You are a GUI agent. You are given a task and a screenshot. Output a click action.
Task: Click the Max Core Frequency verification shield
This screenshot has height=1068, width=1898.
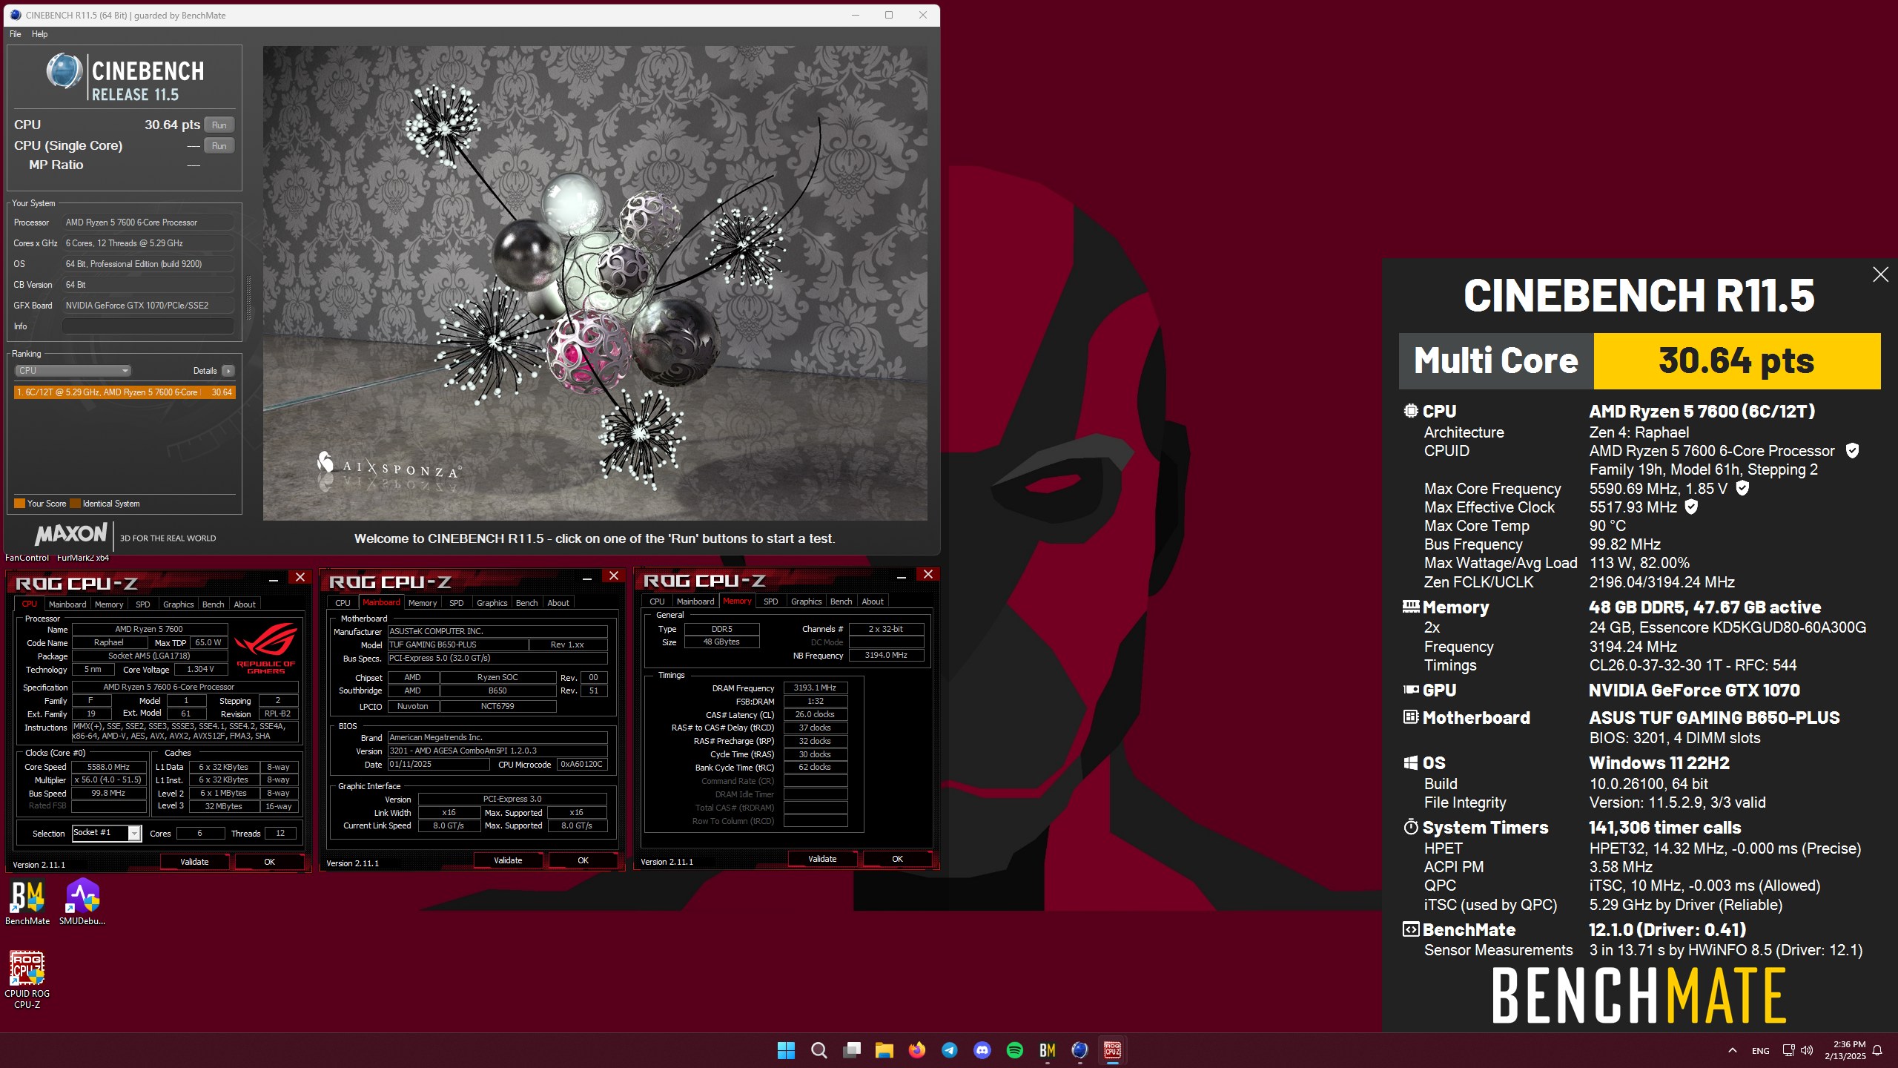[1743, 488]
